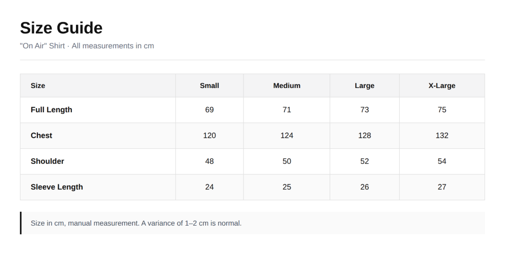Click the Size Guide heading
This screenshot has height=260, width=505.
[x=61, y=28]
